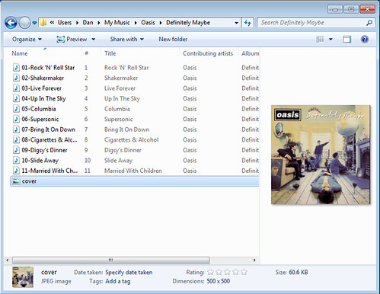Select the music icon of 11-Married With Ch...

[16, 171]
